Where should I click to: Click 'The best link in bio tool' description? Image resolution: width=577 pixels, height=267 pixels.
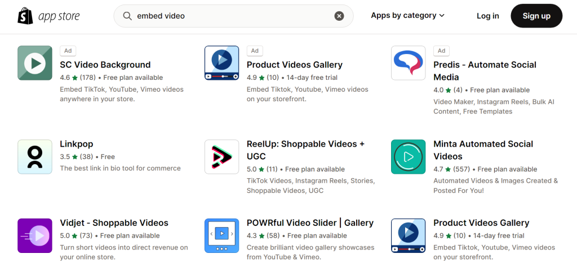(121, 168)
